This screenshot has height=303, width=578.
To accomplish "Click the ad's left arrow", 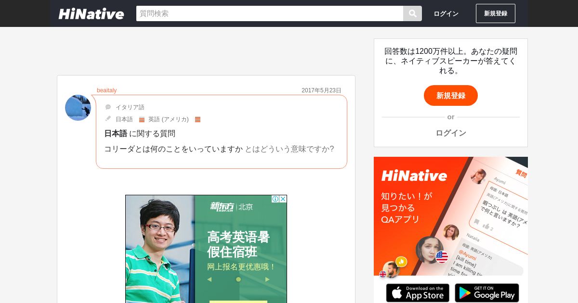I will point(209,279).
